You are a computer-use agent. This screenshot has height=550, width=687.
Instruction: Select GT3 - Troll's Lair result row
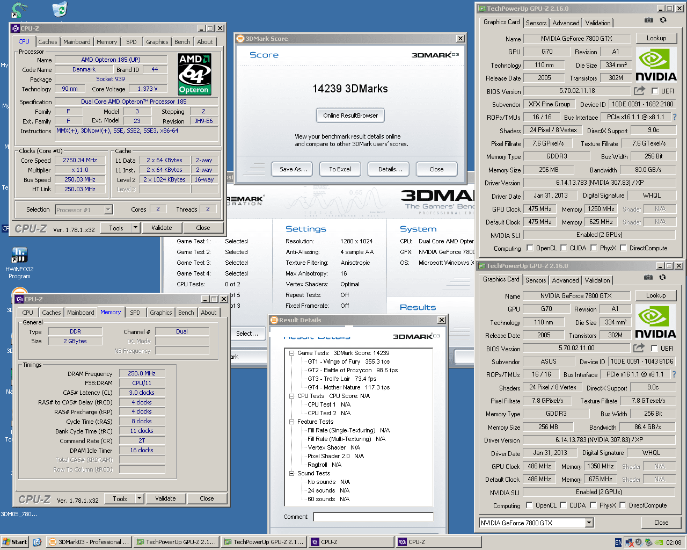[x=342, y=379]
